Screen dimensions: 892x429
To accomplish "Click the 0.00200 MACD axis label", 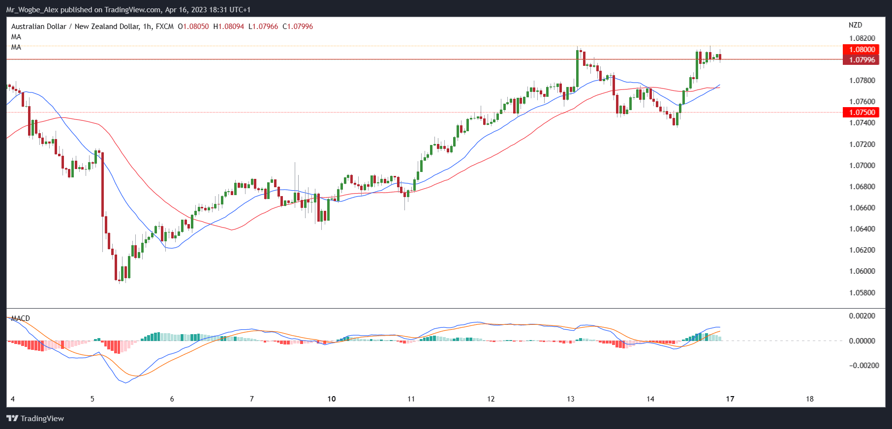I will (862, 316).
